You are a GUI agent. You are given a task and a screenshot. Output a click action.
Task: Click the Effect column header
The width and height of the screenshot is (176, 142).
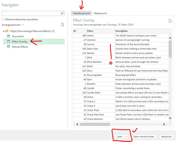[x=101, y=31]
